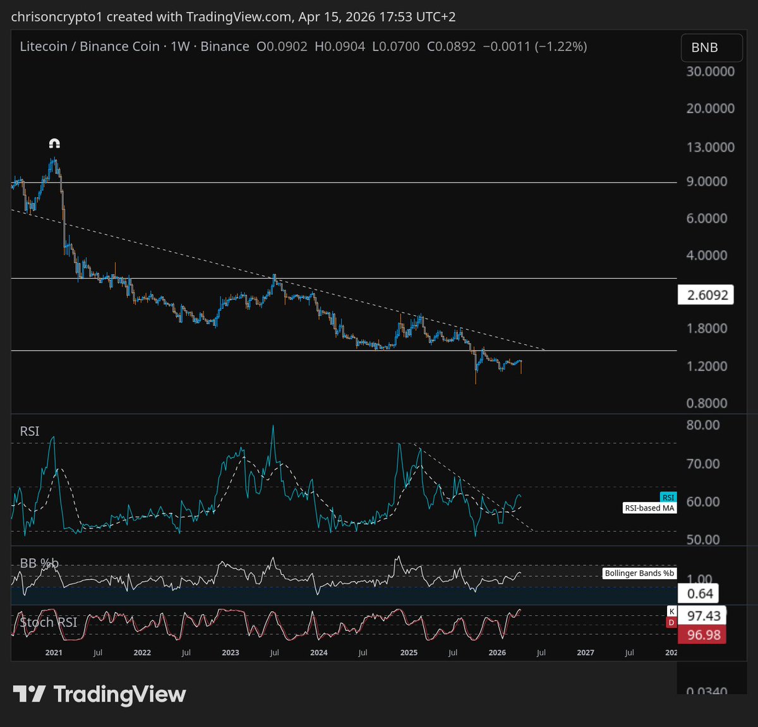The image size is (758, 727).
Task: Click the magnet marker above the 2021 peak
Action: point(54,143)
